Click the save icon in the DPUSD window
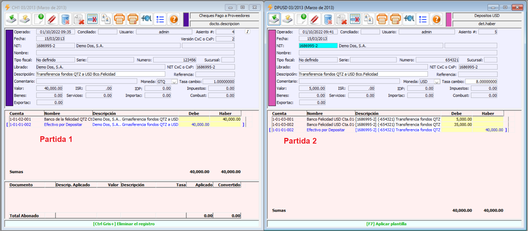The image size is (528, 231). point(274,19)
